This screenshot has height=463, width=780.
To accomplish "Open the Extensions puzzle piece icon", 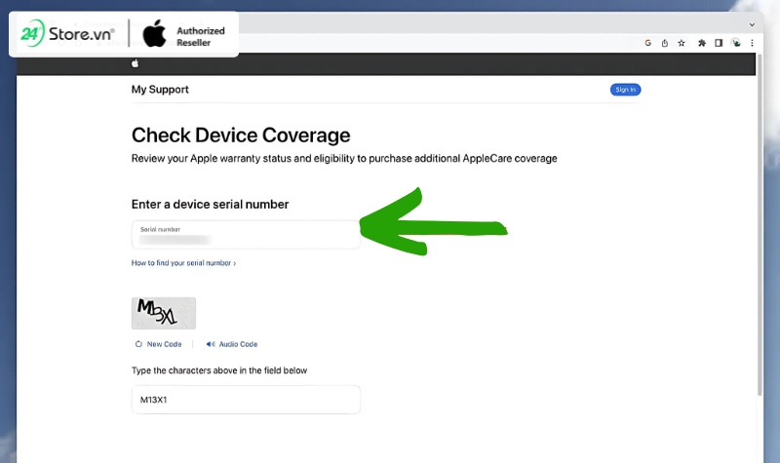I will tap(704, 43).
